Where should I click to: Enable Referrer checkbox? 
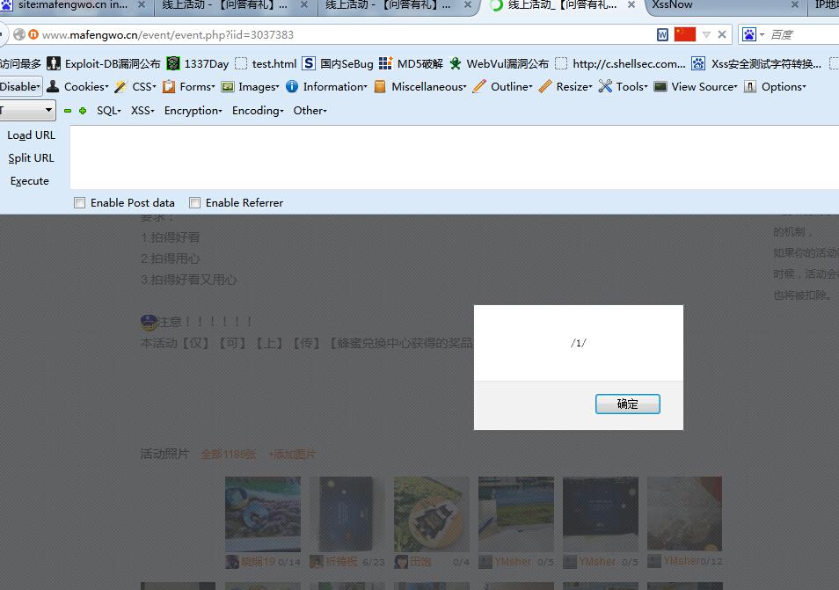click(194, 203)
